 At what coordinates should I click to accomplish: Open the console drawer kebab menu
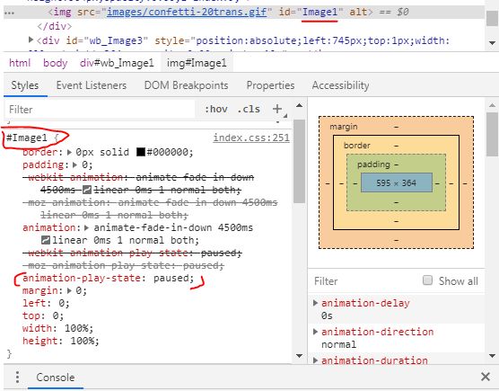pyautogui.click(x=17, y=378)
